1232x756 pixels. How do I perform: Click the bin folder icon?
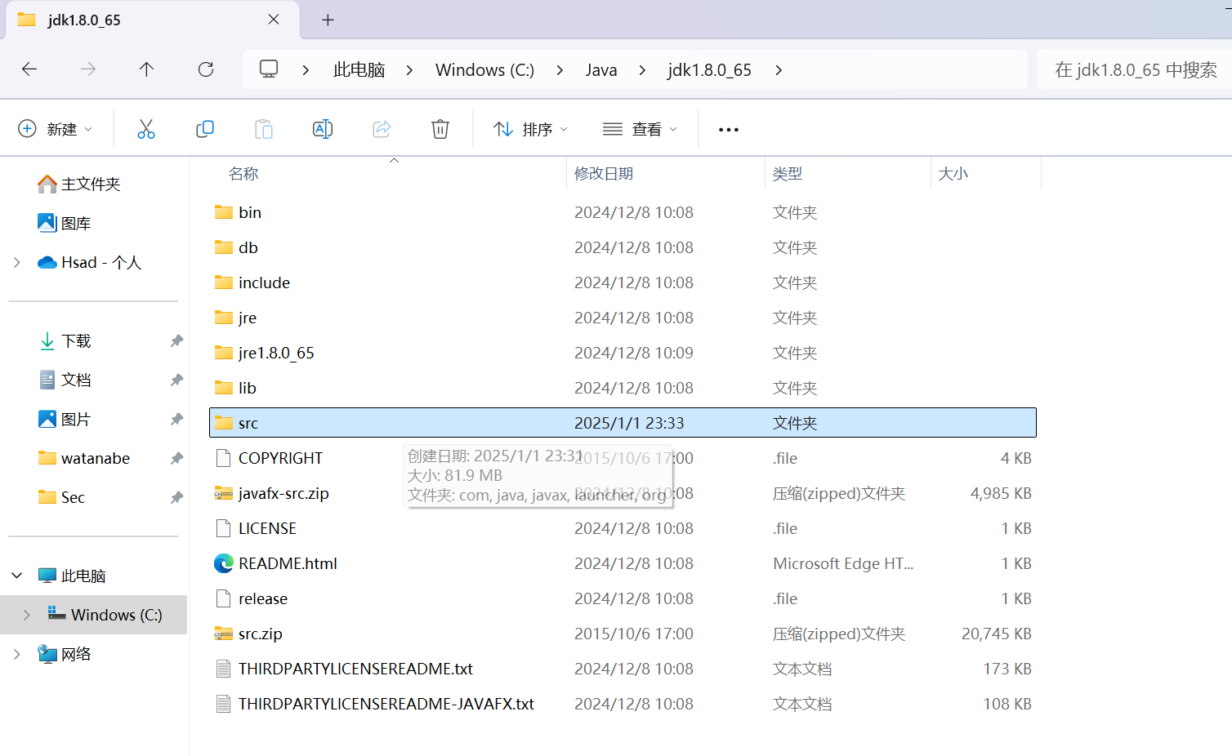point(223,212)
